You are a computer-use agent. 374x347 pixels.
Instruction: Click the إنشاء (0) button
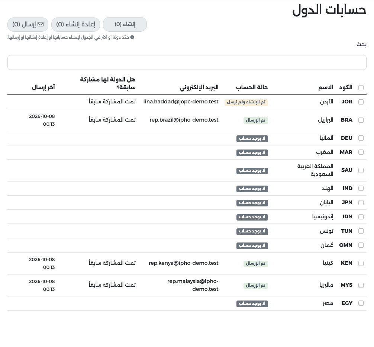tap(125, 24)
